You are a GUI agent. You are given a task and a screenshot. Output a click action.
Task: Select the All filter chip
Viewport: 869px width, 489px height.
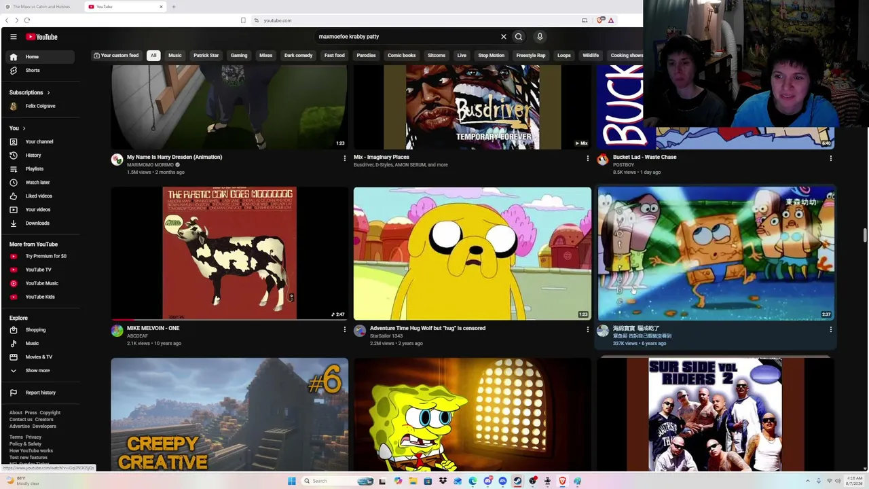point(153,56)
